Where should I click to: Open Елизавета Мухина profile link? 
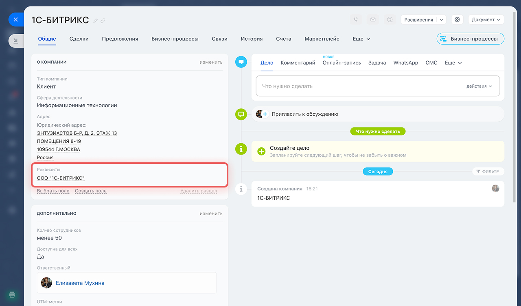click(80, 283)
